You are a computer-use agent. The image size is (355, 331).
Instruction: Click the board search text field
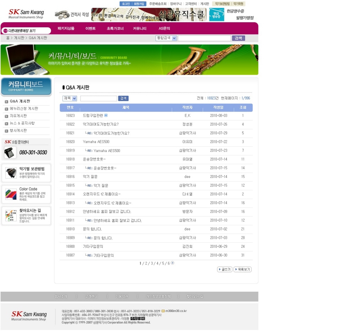coord(98,99)
